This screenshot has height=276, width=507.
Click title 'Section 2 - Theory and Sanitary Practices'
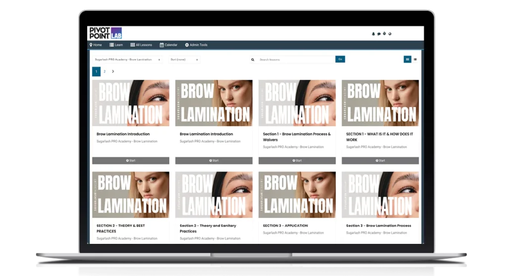[x=208, y=229]
